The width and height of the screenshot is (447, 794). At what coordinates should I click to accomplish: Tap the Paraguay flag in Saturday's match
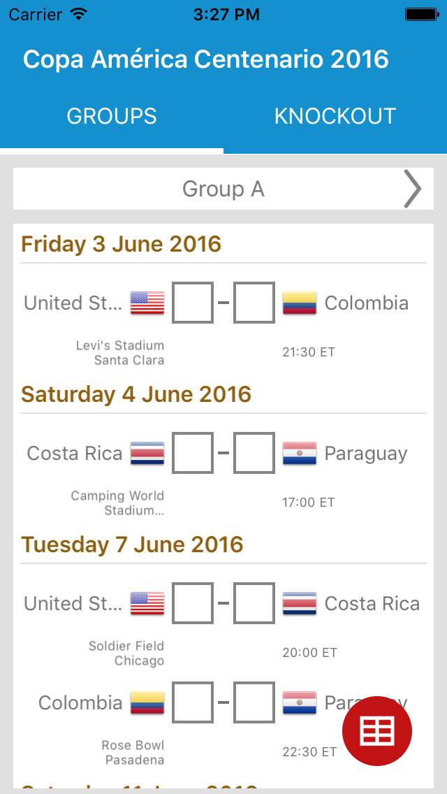click(300, 454)
